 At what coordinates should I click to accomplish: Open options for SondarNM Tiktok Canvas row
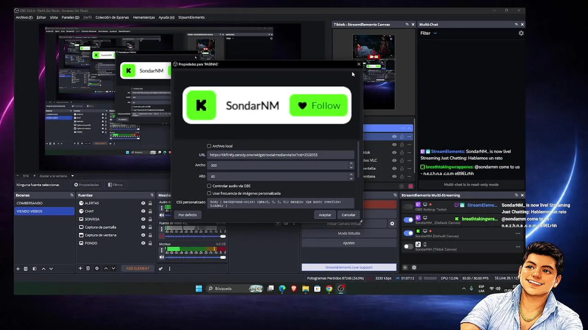[518, 247]
